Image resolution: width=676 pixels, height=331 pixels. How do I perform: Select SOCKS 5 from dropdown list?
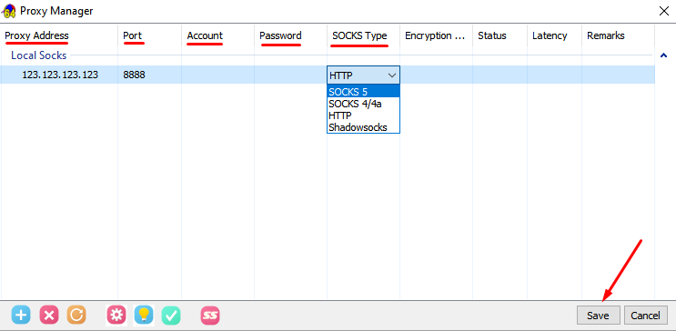coord(363,91)
